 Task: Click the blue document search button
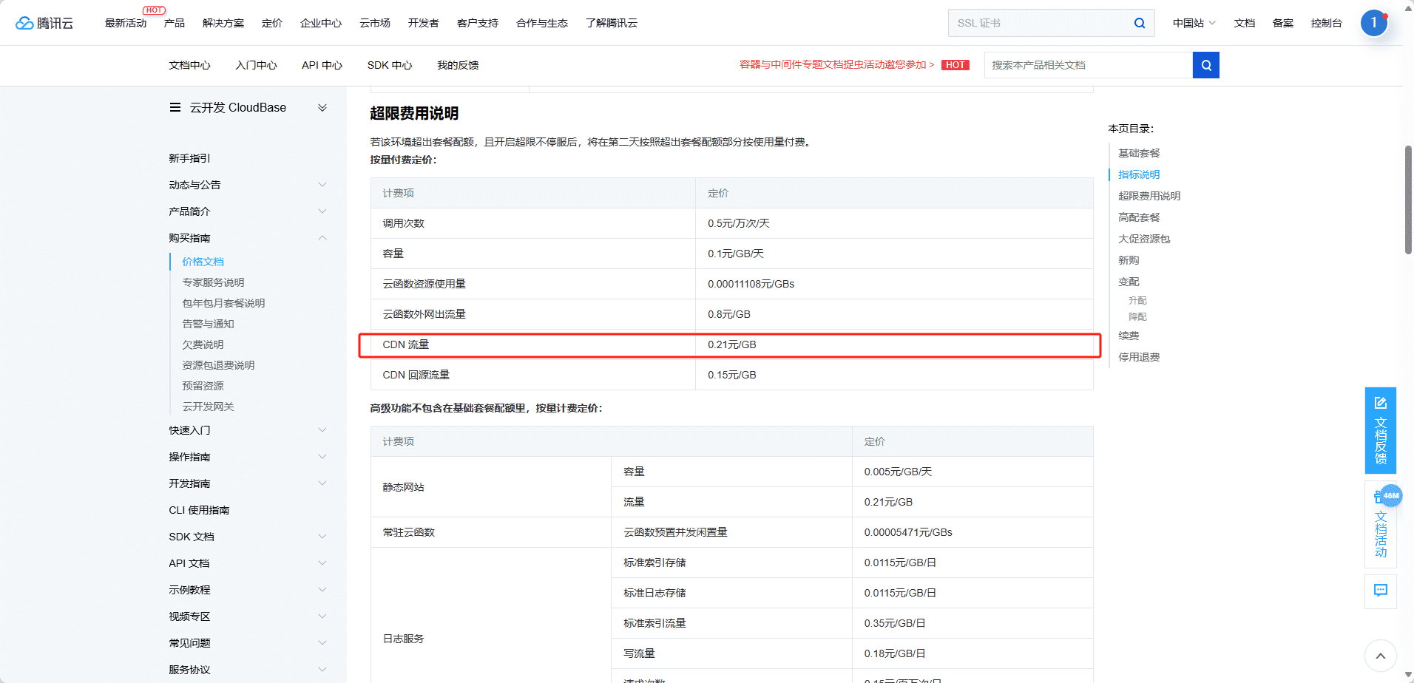tap(1206, 65)
